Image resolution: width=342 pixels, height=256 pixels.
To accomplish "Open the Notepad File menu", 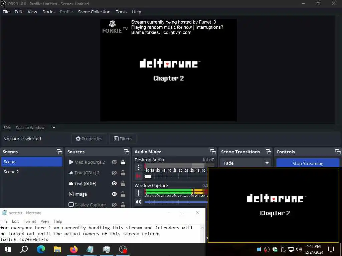I will [x=4, y=221].
